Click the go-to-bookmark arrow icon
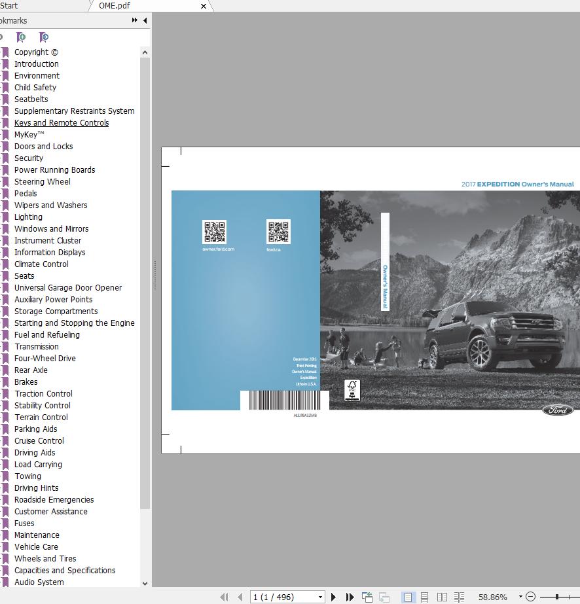The width and height of the screenshot is (580, 604). [x=44, y=37]
